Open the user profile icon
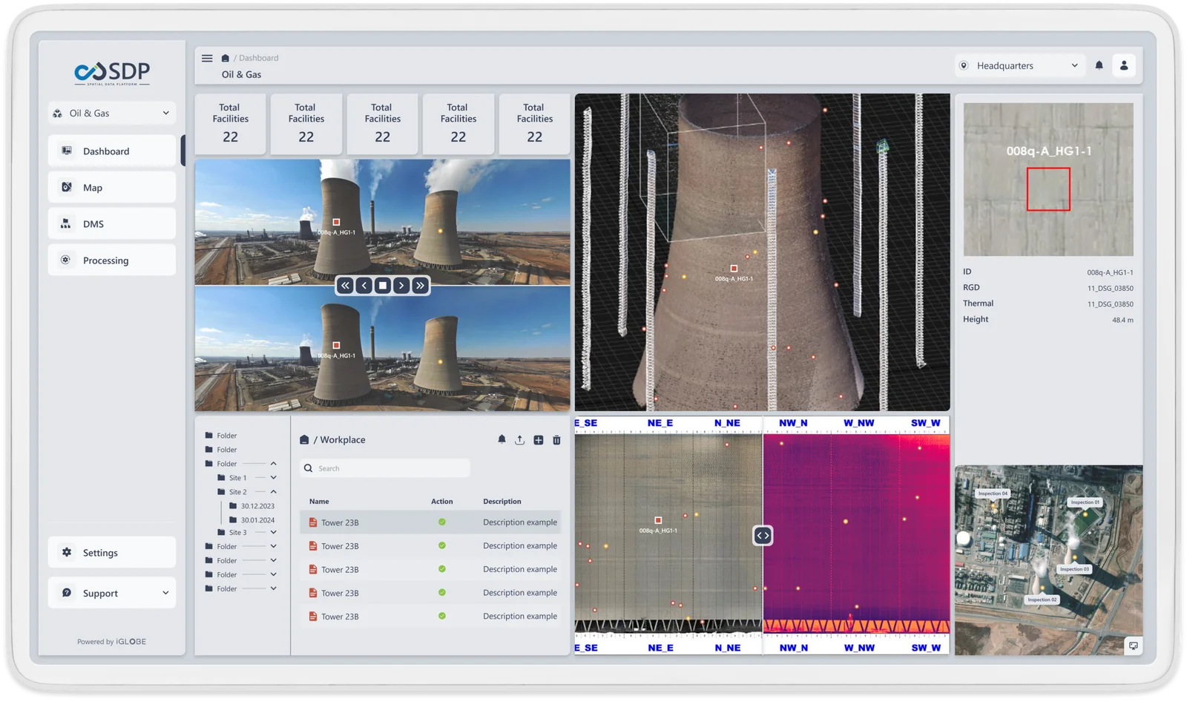 click(x=1124, y=65)
